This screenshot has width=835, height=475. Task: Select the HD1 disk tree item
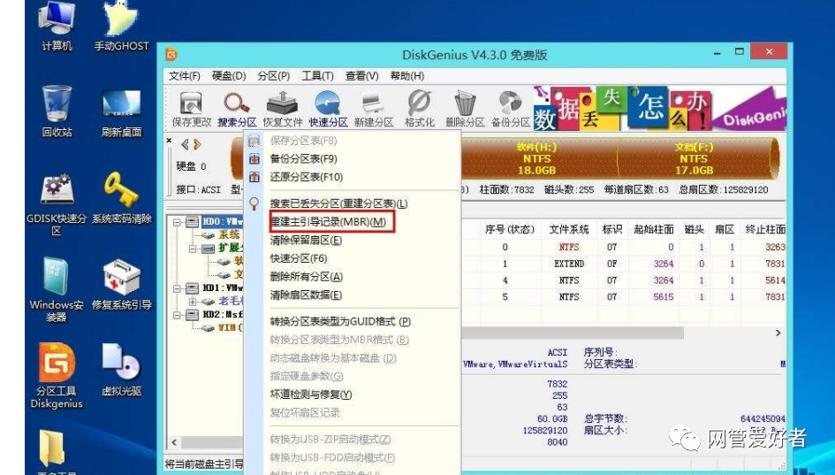tap(222, 287)
